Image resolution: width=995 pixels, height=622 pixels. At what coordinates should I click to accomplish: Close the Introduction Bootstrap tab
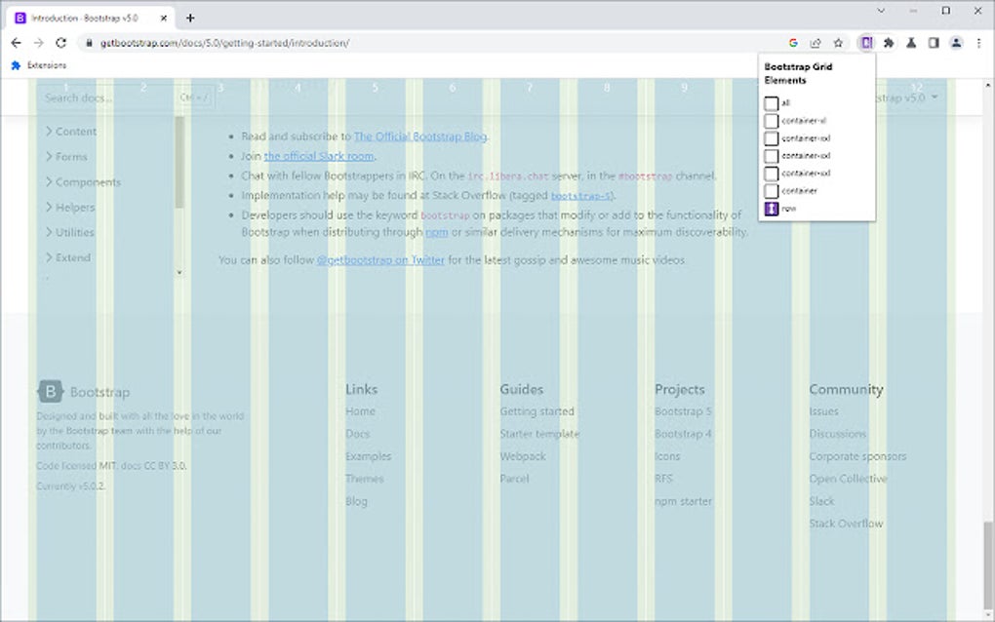click(x=164, y=18)
